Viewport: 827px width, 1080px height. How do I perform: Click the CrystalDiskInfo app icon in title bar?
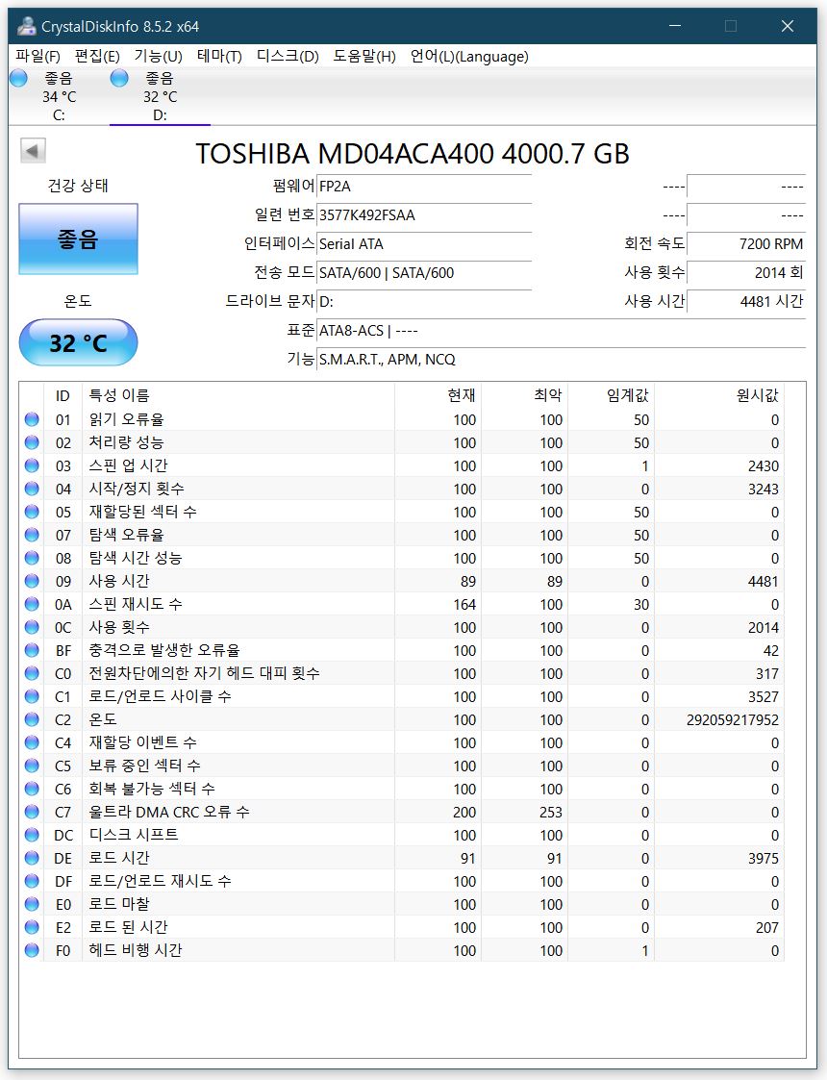(27, 26)
